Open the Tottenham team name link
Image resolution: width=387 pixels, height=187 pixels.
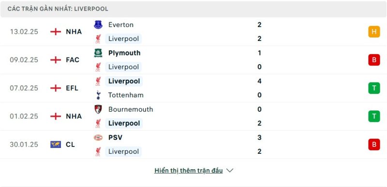tap(126, 95)
